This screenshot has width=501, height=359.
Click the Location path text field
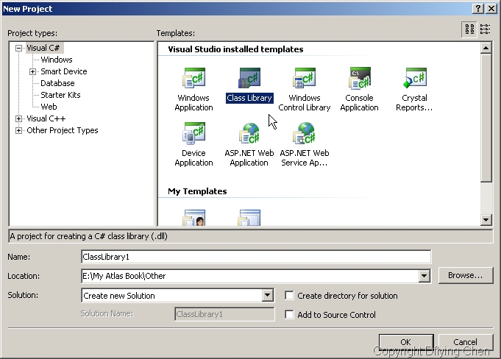250,276
